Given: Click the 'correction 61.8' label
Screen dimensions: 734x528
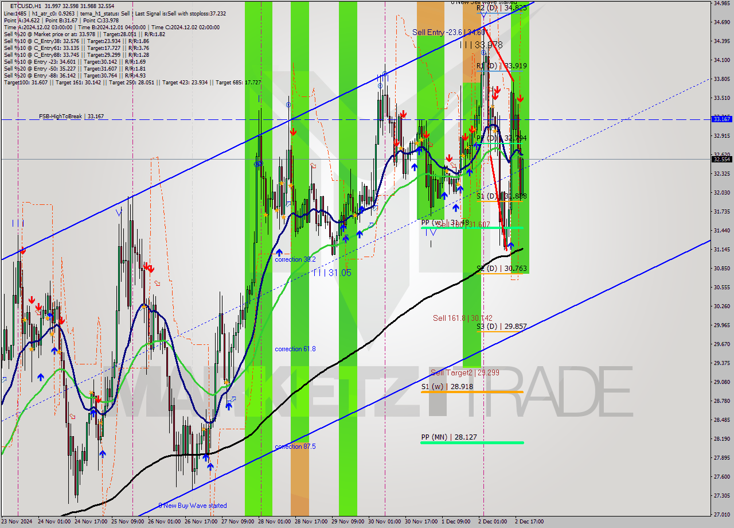Looking at the screenshot, I should 295,349.
